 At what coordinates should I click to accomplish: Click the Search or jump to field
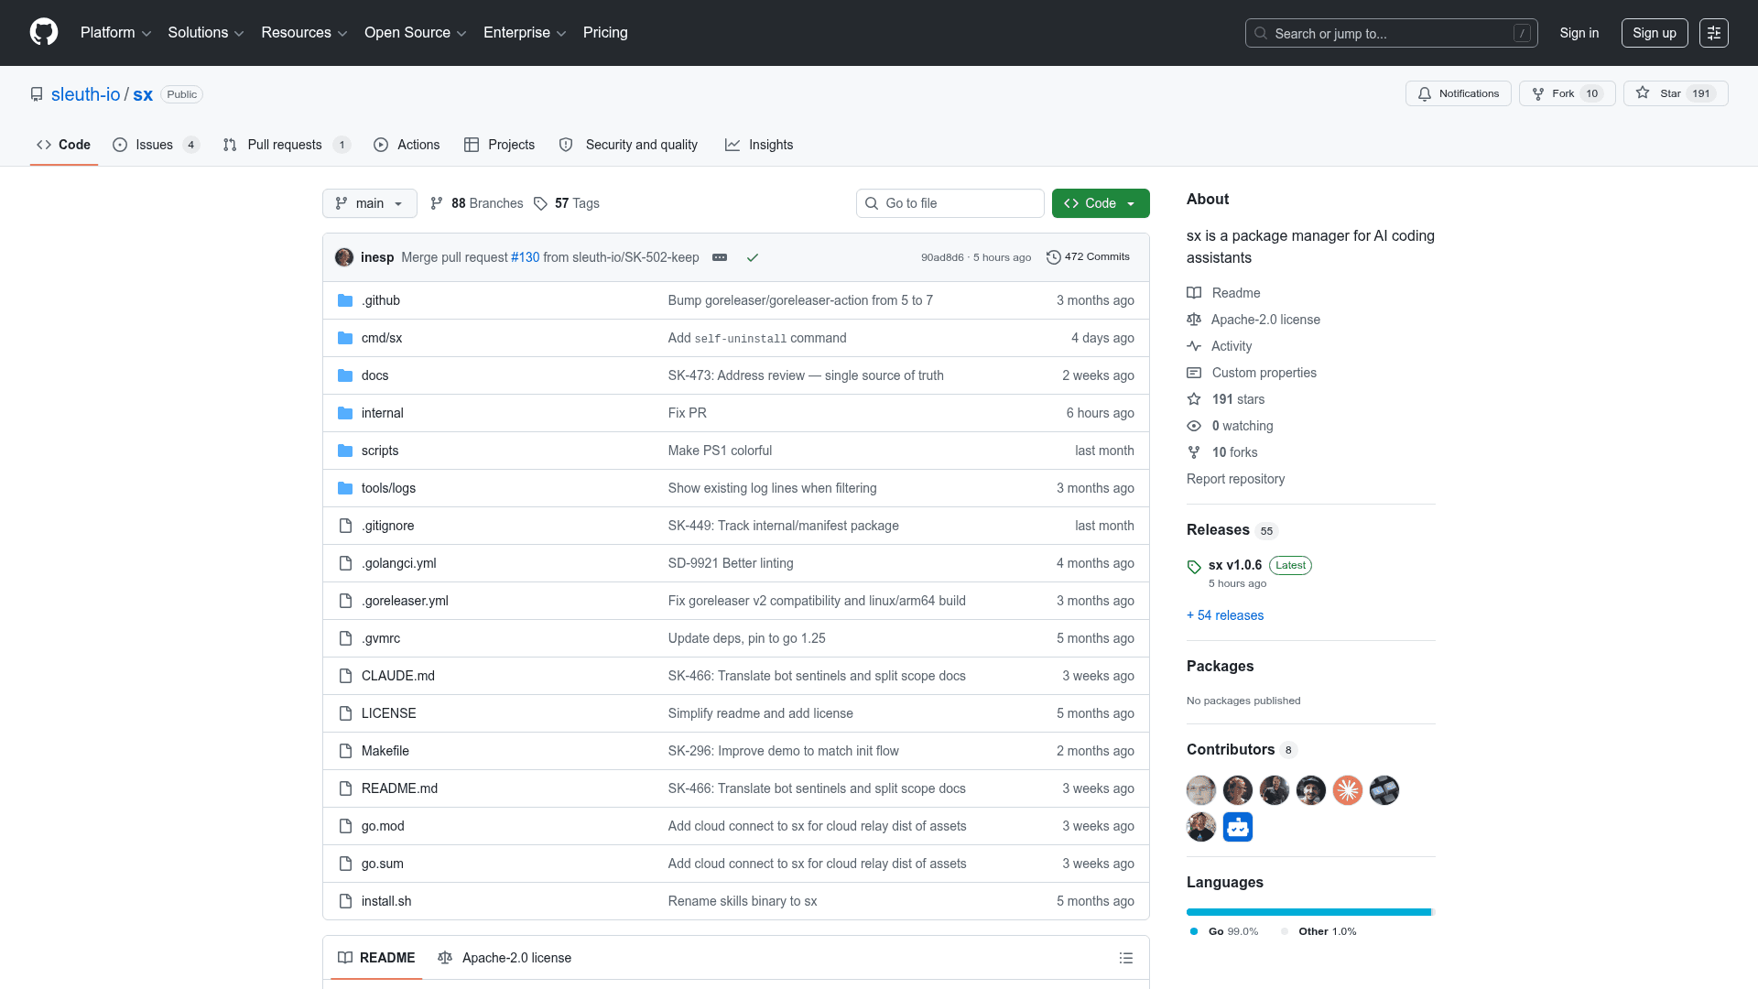1392,33
